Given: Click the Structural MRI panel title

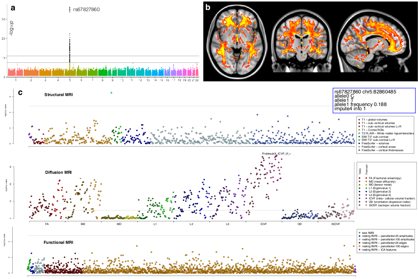Looking at the screenshot, I should [x=59, y=95].
